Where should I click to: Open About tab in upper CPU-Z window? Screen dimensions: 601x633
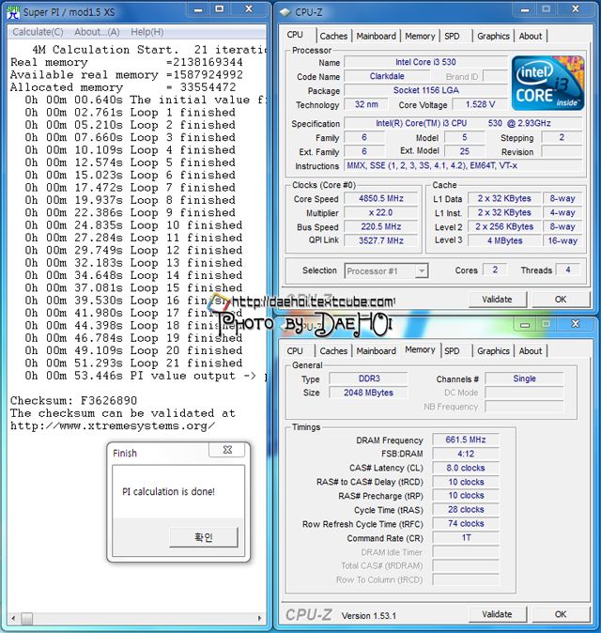531,36
